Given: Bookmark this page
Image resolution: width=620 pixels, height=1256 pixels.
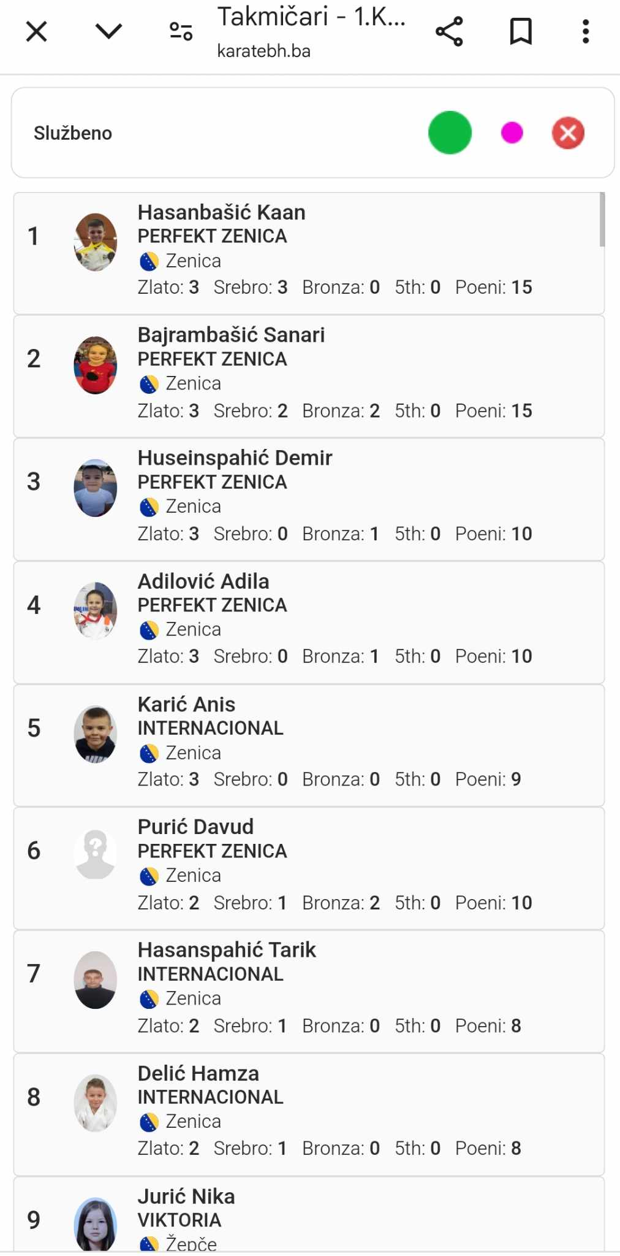Looking at the screenshot, I should coord(521,31).
